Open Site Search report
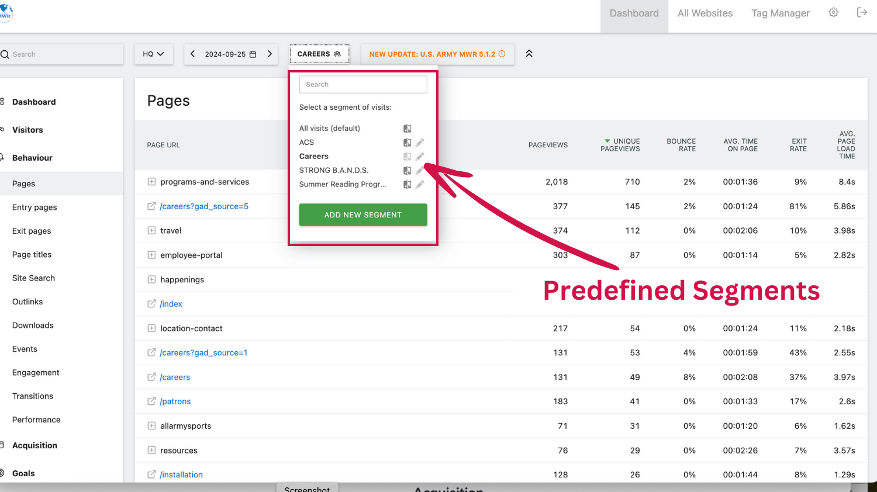 (x=33, y=278)
